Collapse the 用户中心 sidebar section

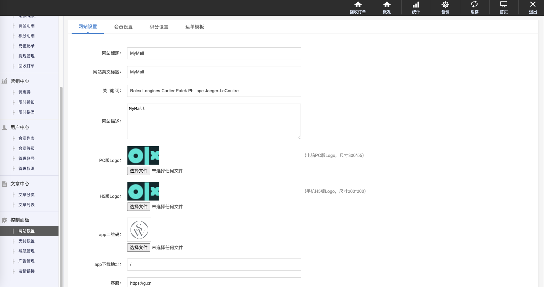(x=20, y=127)
